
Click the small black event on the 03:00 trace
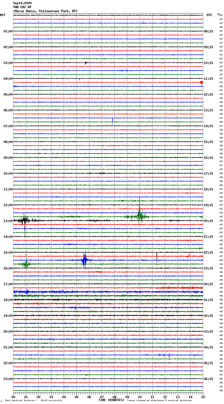click(x=86, y=63)
